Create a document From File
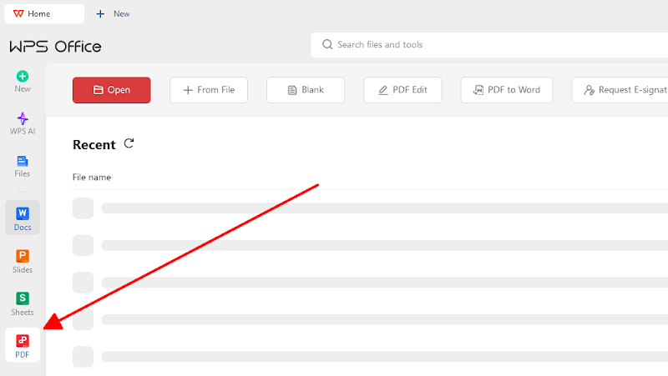 pyautogui.click(x=209, y=90)
